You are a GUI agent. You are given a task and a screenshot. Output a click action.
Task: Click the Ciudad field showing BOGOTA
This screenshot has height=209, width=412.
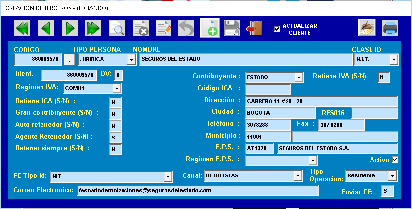280,113
